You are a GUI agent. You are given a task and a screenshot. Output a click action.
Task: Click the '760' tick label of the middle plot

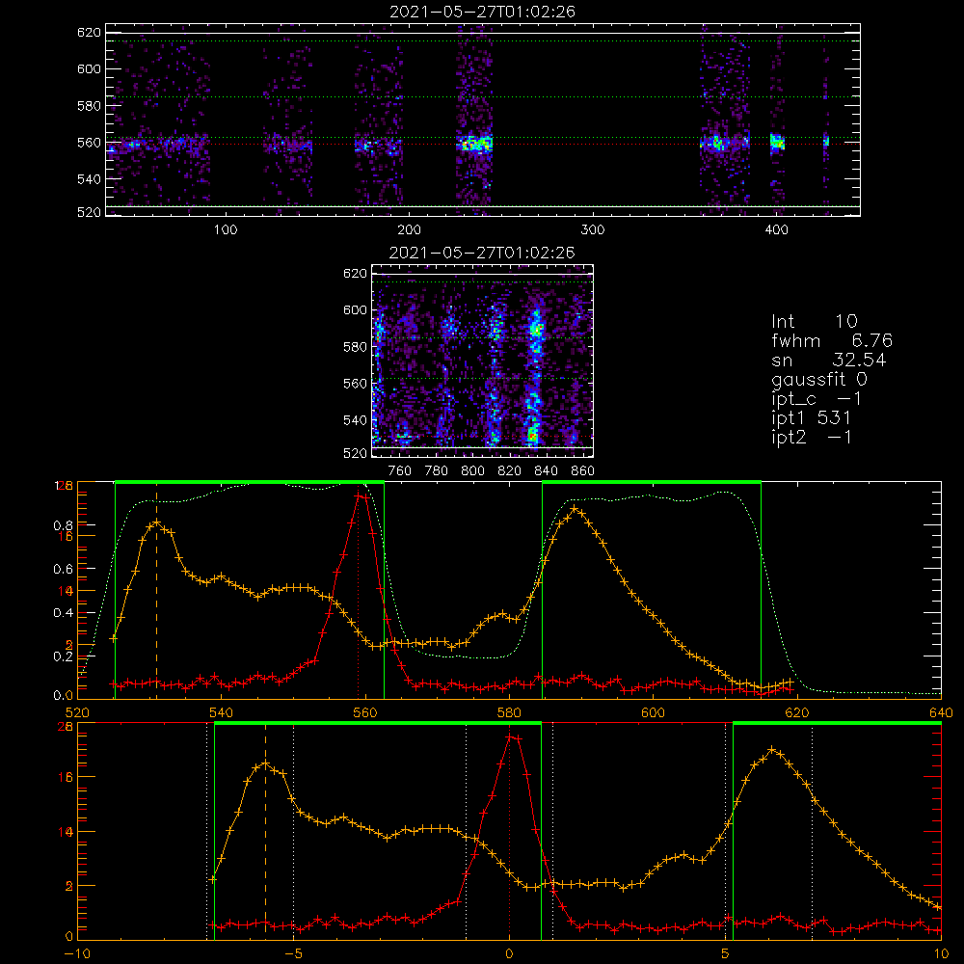[x=400, y=471]
